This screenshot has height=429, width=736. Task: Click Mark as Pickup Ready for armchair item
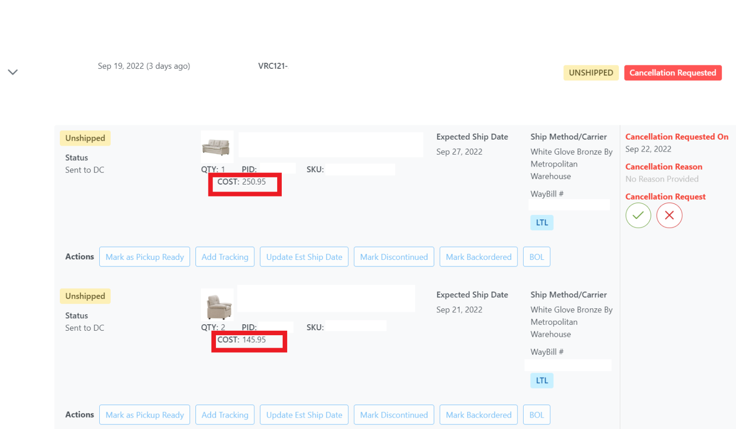click(x=145, y=415)
